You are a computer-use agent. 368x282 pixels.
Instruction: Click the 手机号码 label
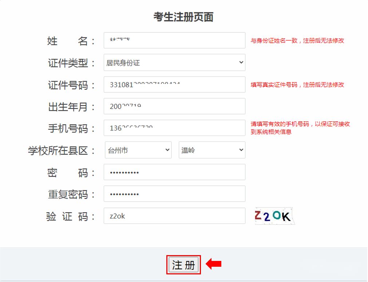click(x=71, y=129)
